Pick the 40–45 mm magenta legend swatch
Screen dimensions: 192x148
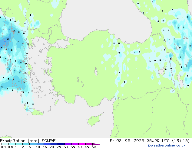[82, 144]
